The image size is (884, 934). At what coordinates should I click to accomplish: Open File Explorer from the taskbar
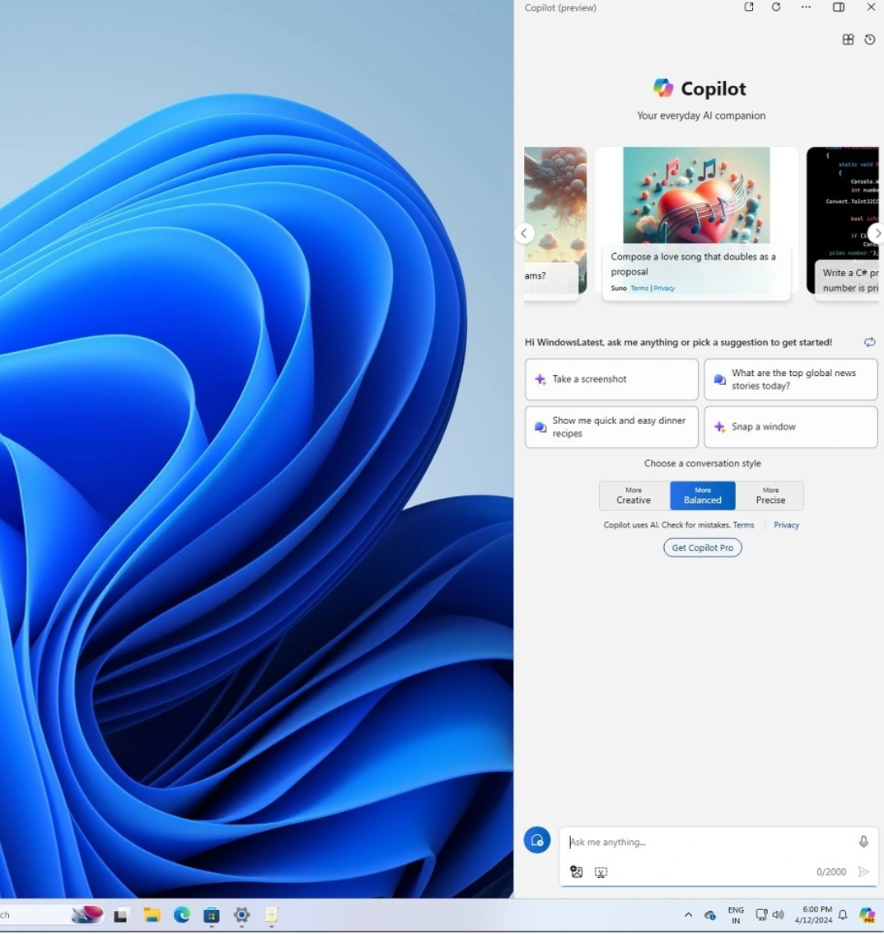pos(152,916)
